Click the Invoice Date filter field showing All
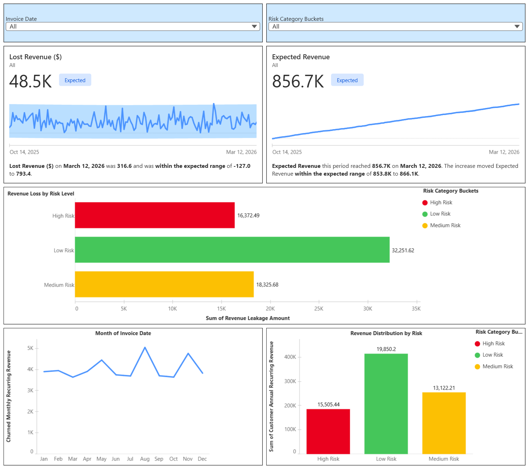Screen dimensions: 529x469 click(x=133, y=26)
